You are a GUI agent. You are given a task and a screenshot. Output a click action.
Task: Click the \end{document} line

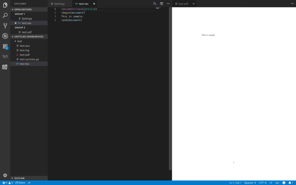[x=72, y=20]
